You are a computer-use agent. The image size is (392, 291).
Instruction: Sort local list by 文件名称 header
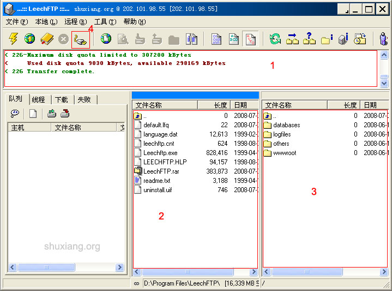tap(165, 105)
